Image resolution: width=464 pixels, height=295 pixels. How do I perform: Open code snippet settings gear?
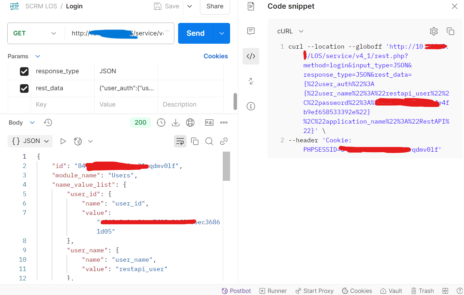(x=434, y=31)
